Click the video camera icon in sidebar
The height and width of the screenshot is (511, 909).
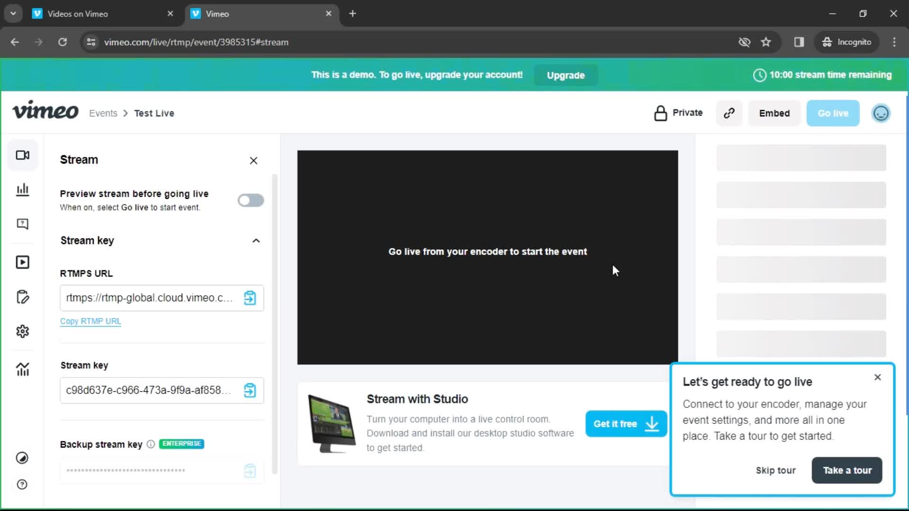click(x=22, y=155)
